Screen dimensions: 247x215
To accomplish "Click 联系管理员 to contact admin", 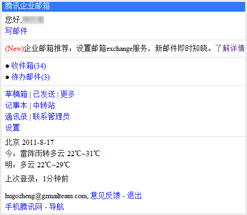I will 51,116.
